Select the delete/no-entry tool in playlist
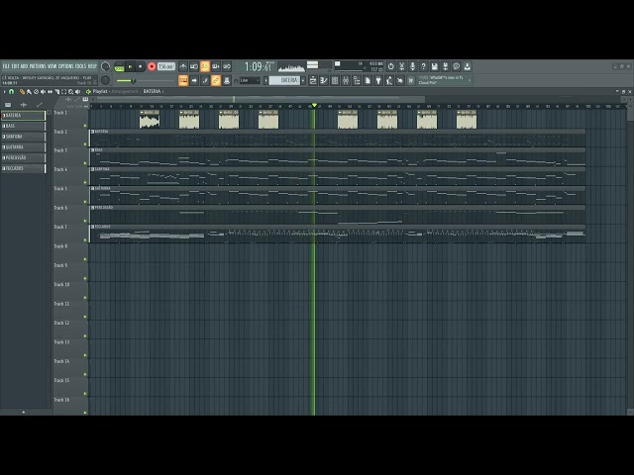 (x=36, y=92)
